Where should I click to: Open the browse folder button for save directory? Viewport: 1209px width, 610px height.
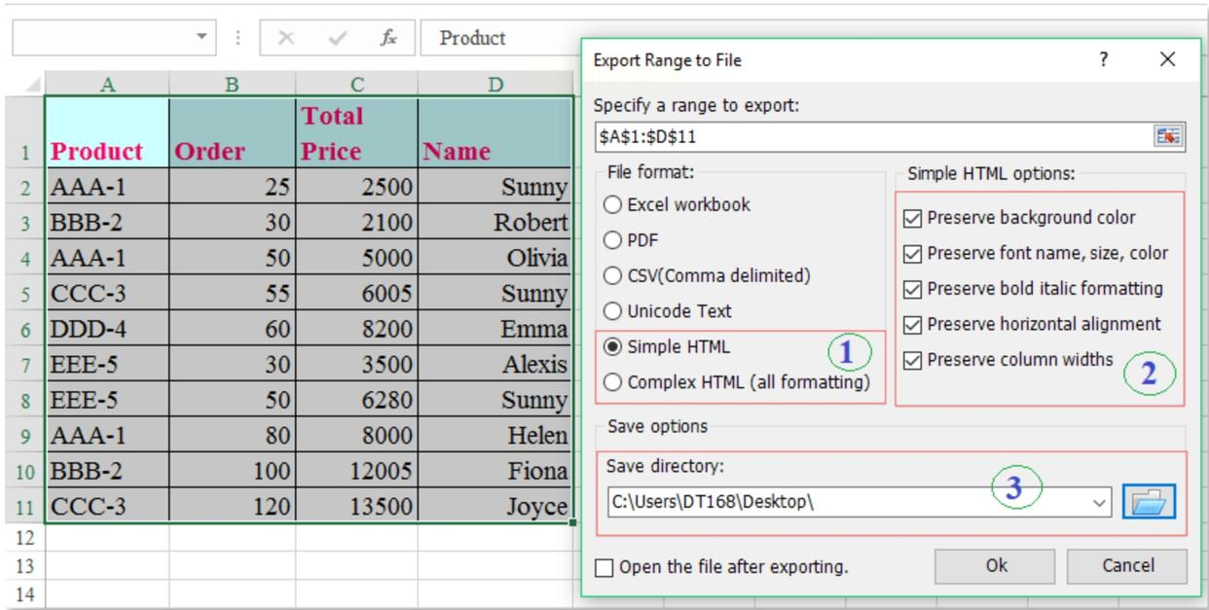1149,504
